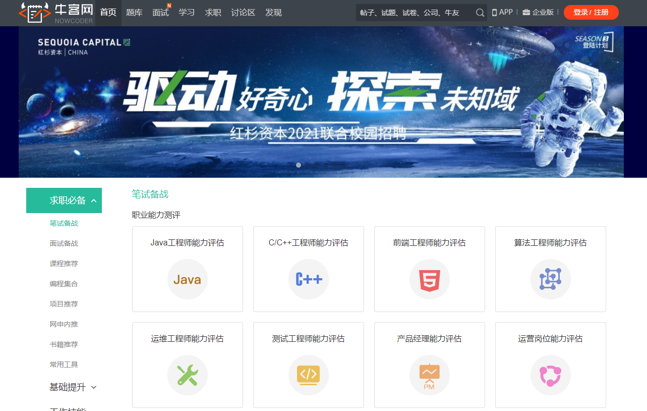Open the 求职 nav menu
Image resolution: width=647 pixels, height=411 pixels.
point(213,13)
